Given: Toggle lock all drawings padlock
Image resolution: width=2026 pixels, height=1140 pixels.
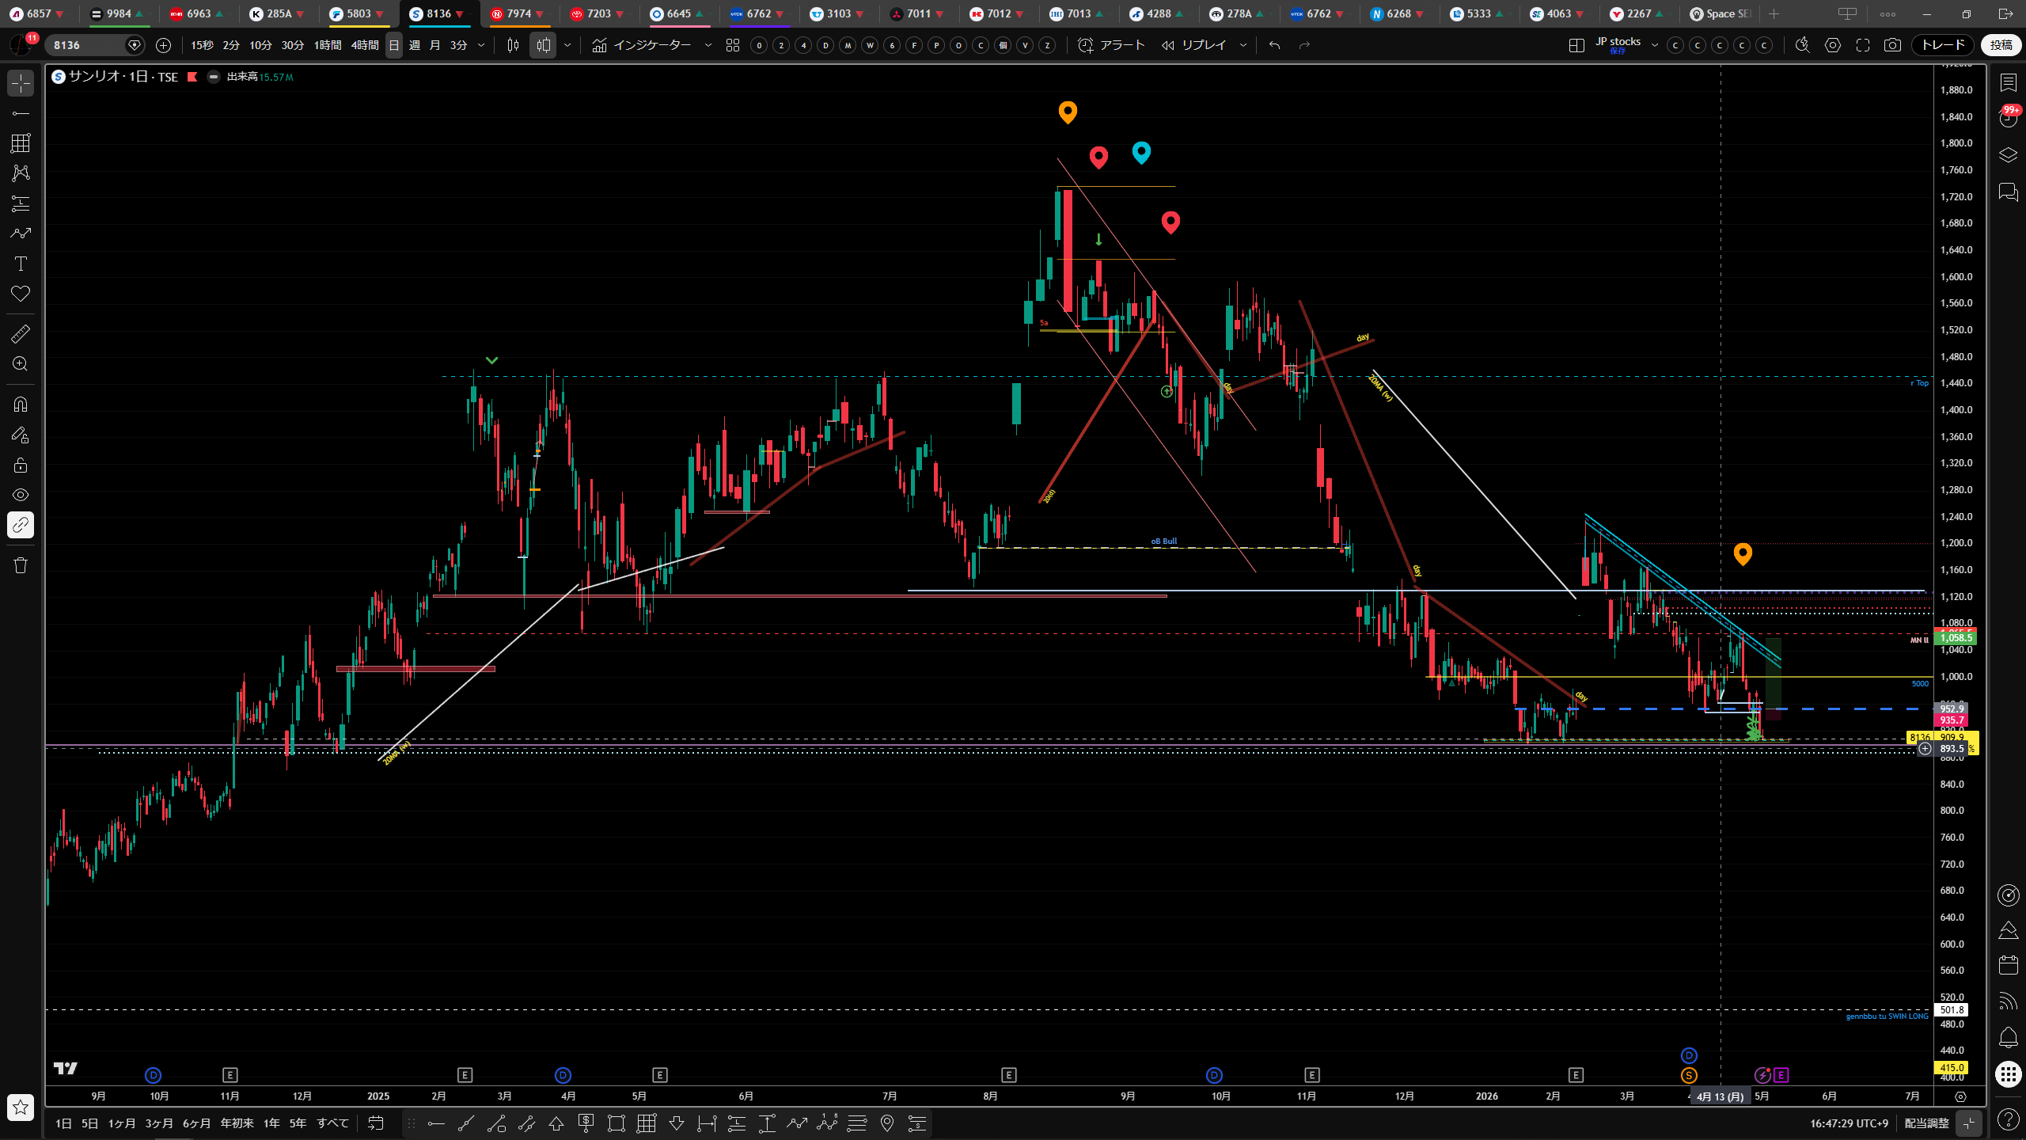Looking at the screenshot, I should tap(21, 465).
